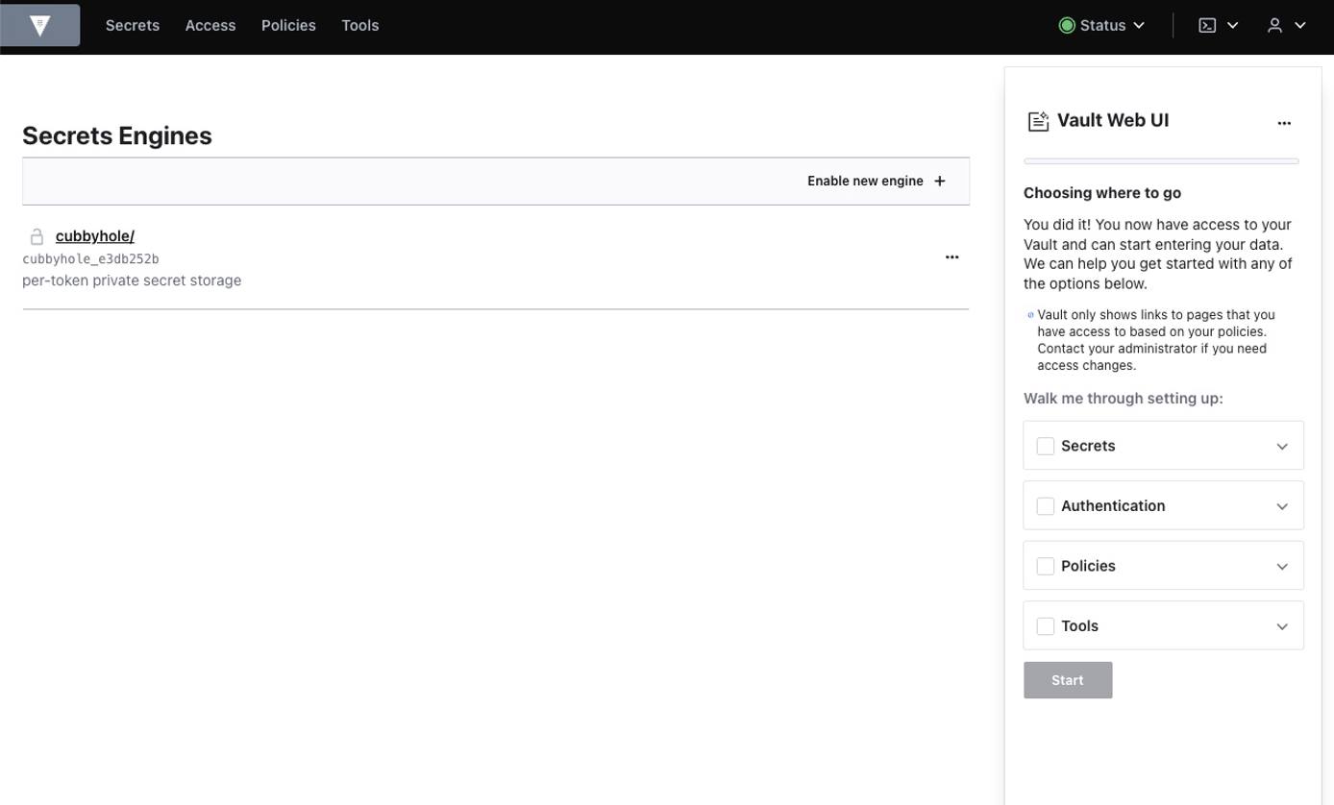The height and width of the screenshot is (805, 1334).
Task: Click the lock icon beside cubbyhole
Action: (37, 236)
